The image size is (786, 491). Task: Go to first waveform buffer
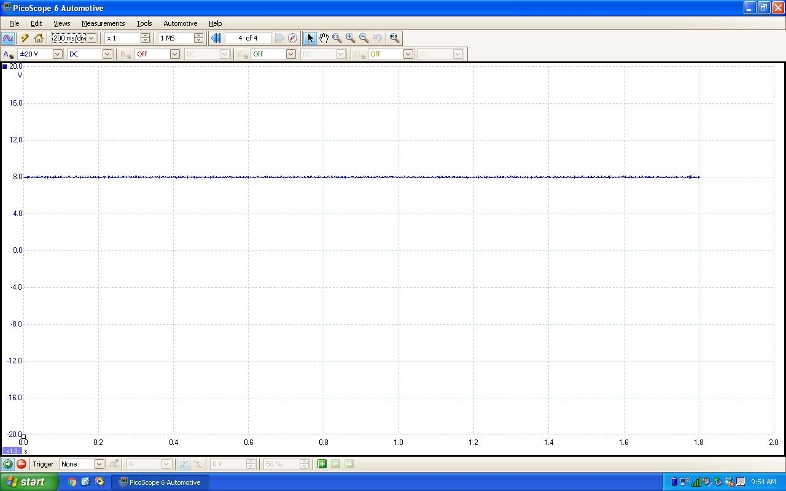216,38
